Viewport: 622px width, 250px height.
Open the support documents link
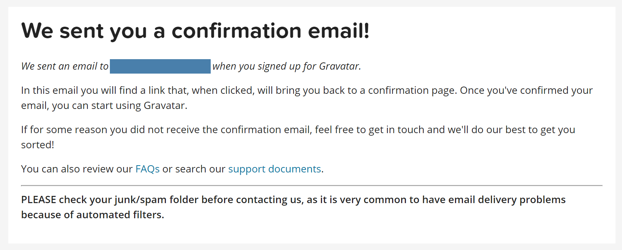coord(274,169)
